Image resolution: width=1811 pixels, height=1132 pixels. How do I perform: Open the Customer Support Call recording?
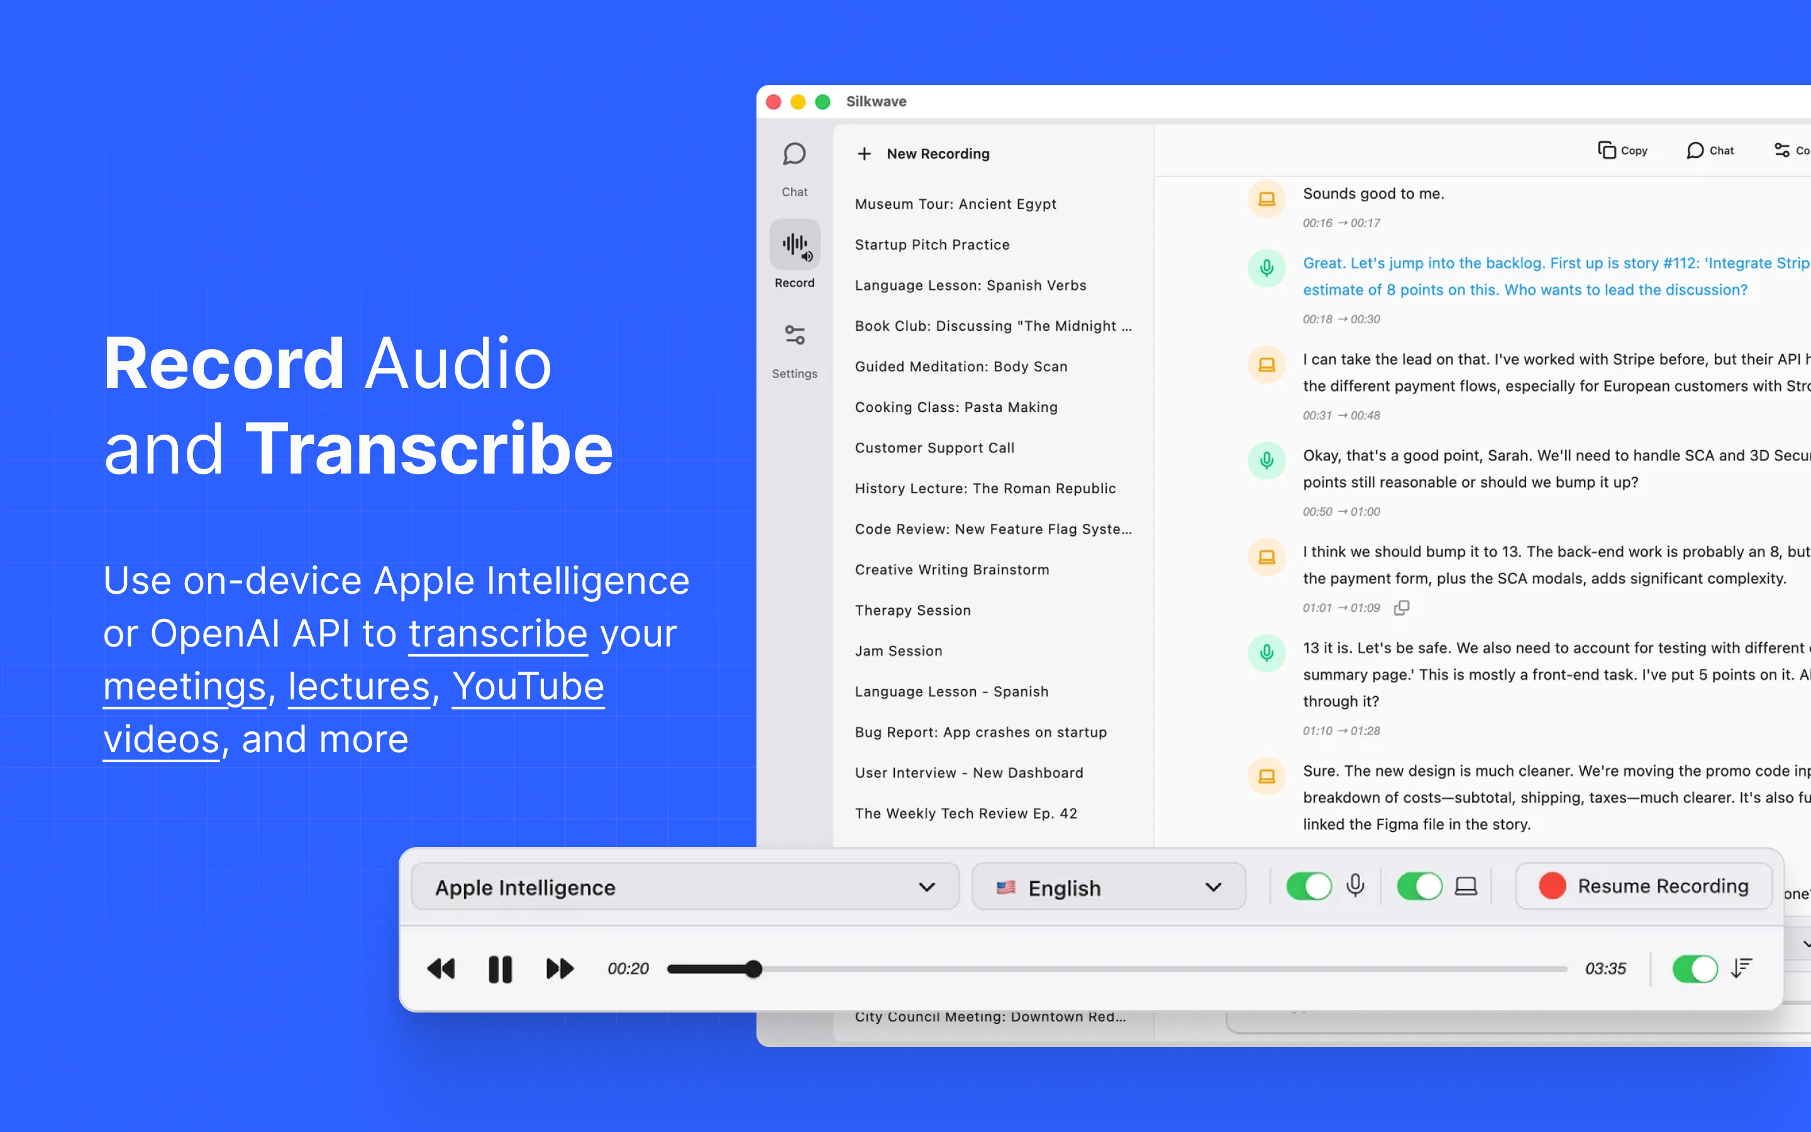(x=934, y=448)
